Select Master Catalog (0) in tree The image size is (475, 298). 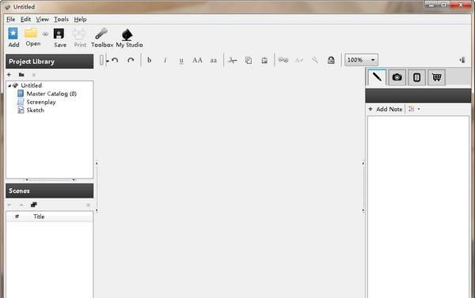(x=47, y=93)
